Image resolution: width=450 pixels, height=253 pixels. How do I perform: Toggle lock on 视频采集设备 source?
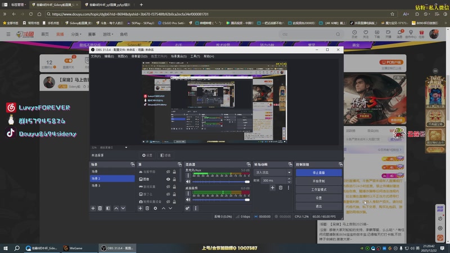174,202
